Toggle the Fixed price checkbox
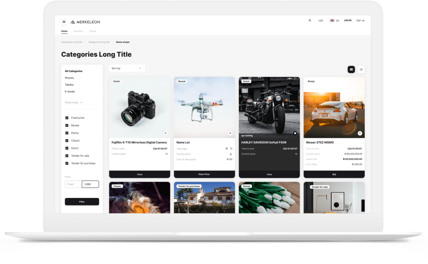The image size is (428, 264). pos(66,118)
